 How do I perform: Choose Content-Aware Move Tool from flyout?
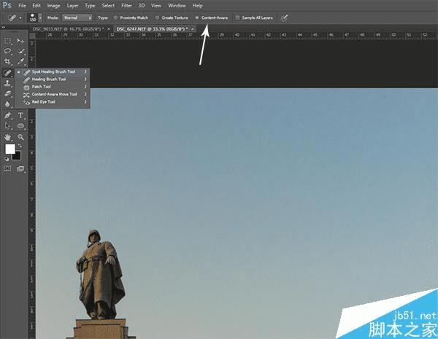coord(54,94)
